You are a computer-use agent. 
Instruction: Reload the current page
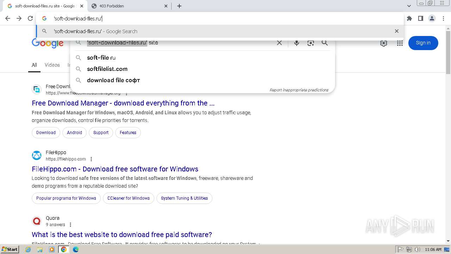tap(30, 18)
